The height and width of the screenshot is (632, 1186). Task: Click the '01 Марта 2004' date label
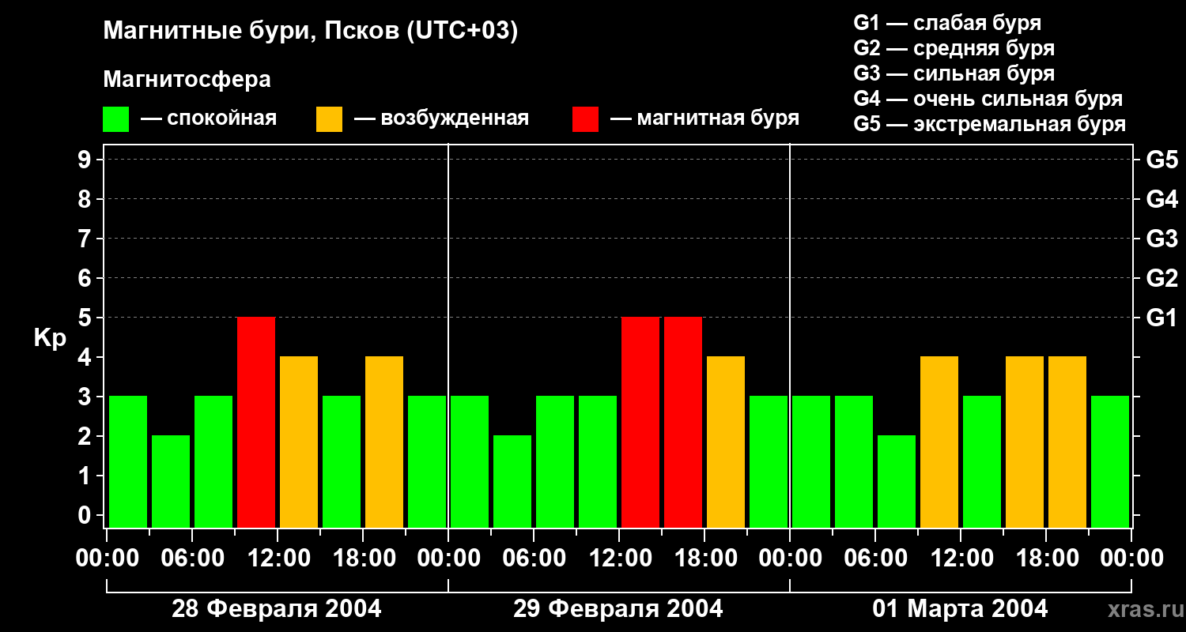pyautogui.click(x=960, y=609)
